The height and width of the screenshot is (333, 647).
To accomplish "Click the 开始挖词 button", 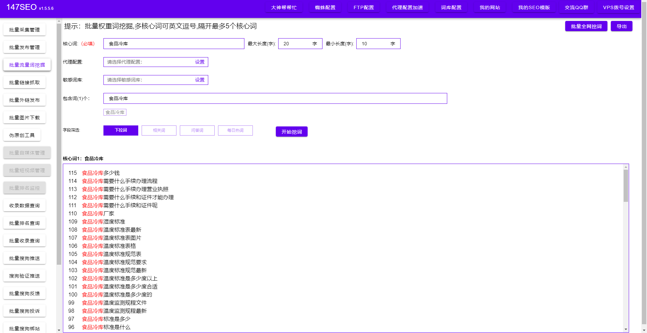I will tap(291, 132).
